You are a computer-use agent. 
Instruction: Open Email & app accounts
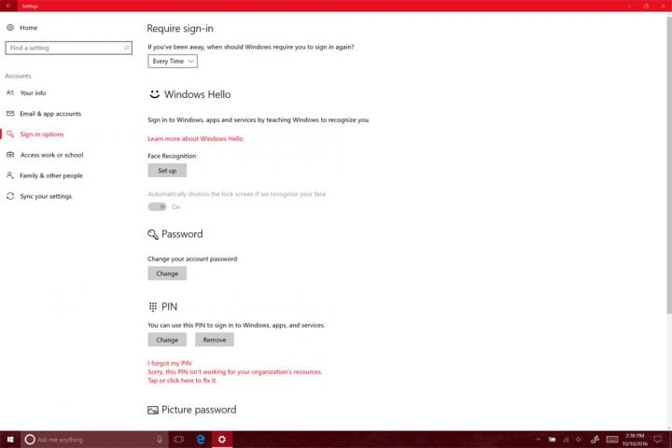pyautogui.click(x=50, y=114)
